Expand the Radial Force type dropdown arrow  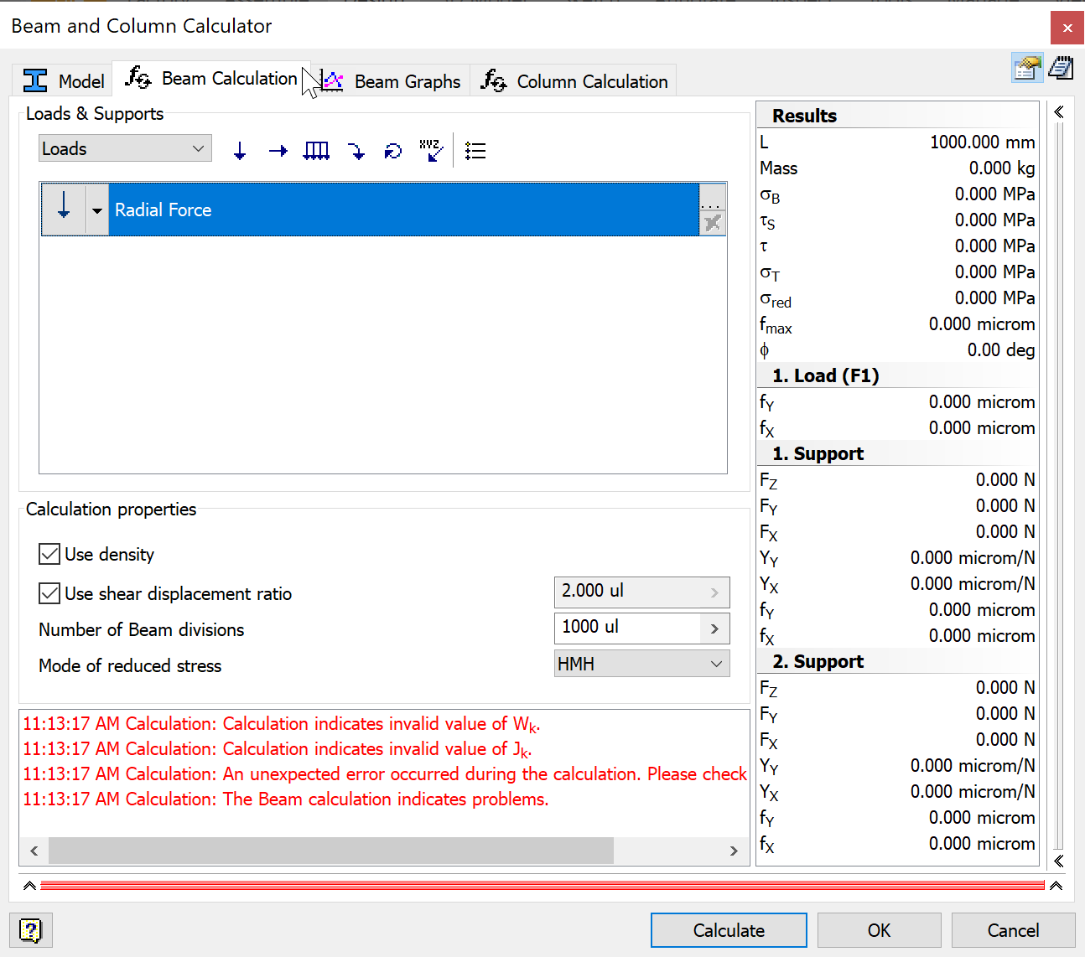coord(96,210)
